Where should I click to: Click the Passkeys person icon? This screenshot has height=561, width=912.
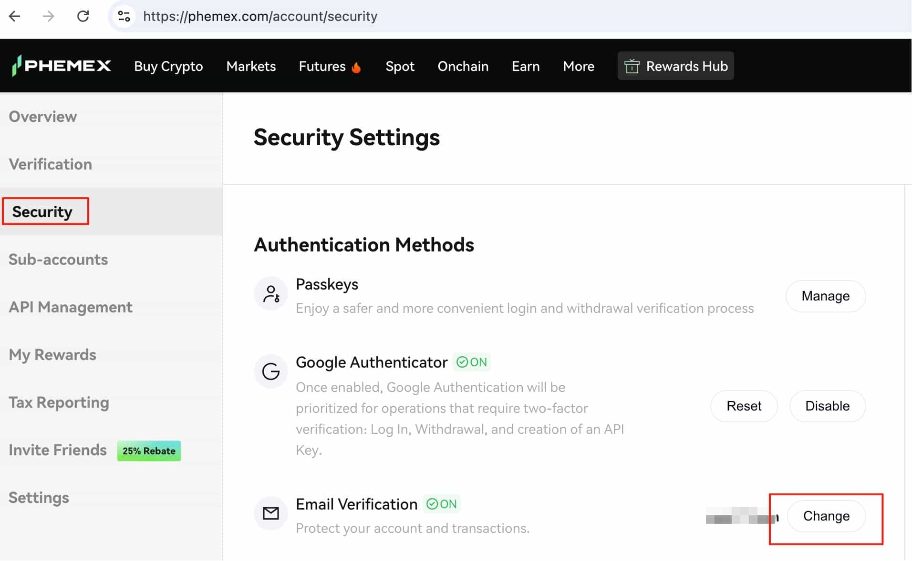[270, 294]
